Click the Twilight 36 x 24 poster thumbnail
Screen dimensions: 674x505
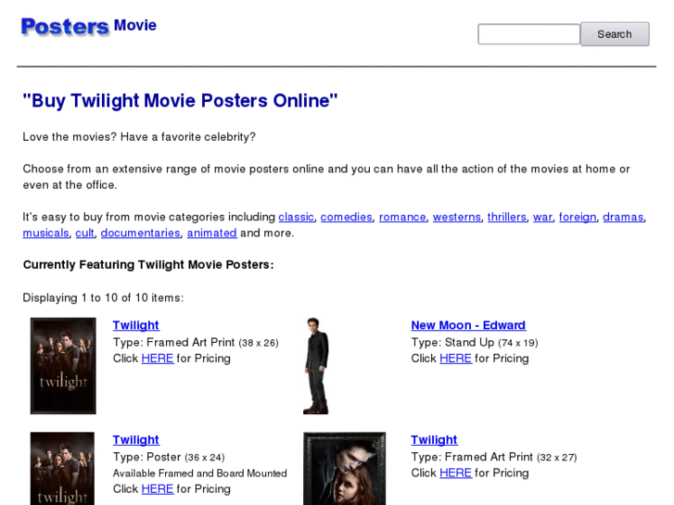click(62, 469)
